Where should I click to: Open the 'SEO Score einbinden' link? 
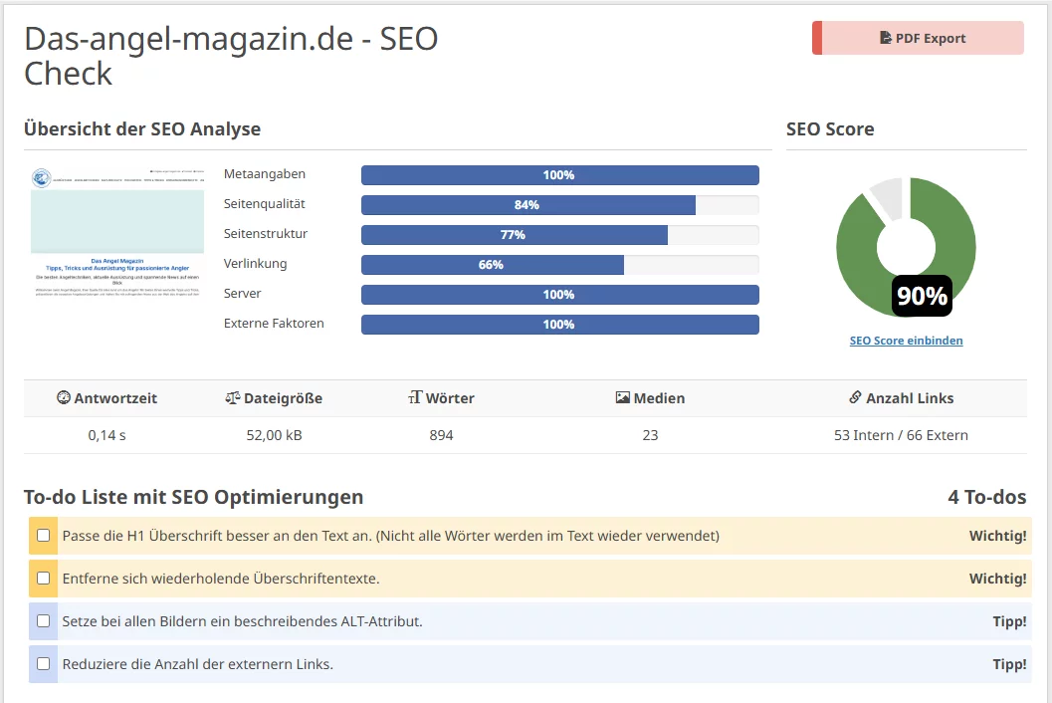click(906, 341)
